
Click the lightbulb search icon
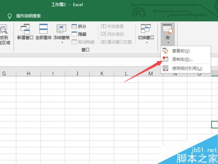point(10,16)
